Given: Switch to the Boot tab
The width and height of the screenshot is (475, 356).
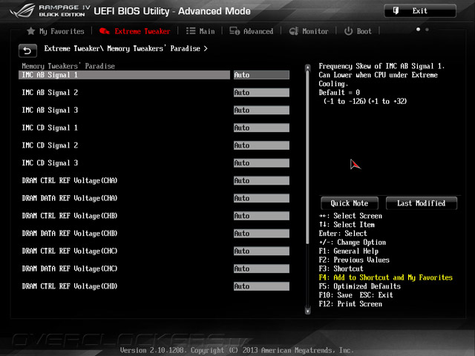Looking at the screenshot, I should pos(358,31).
